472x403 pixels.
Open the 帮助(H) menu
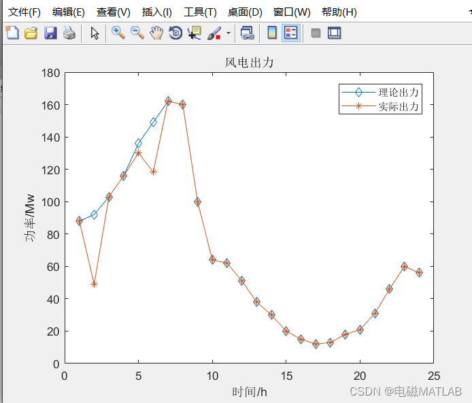(x=339, y=12)
